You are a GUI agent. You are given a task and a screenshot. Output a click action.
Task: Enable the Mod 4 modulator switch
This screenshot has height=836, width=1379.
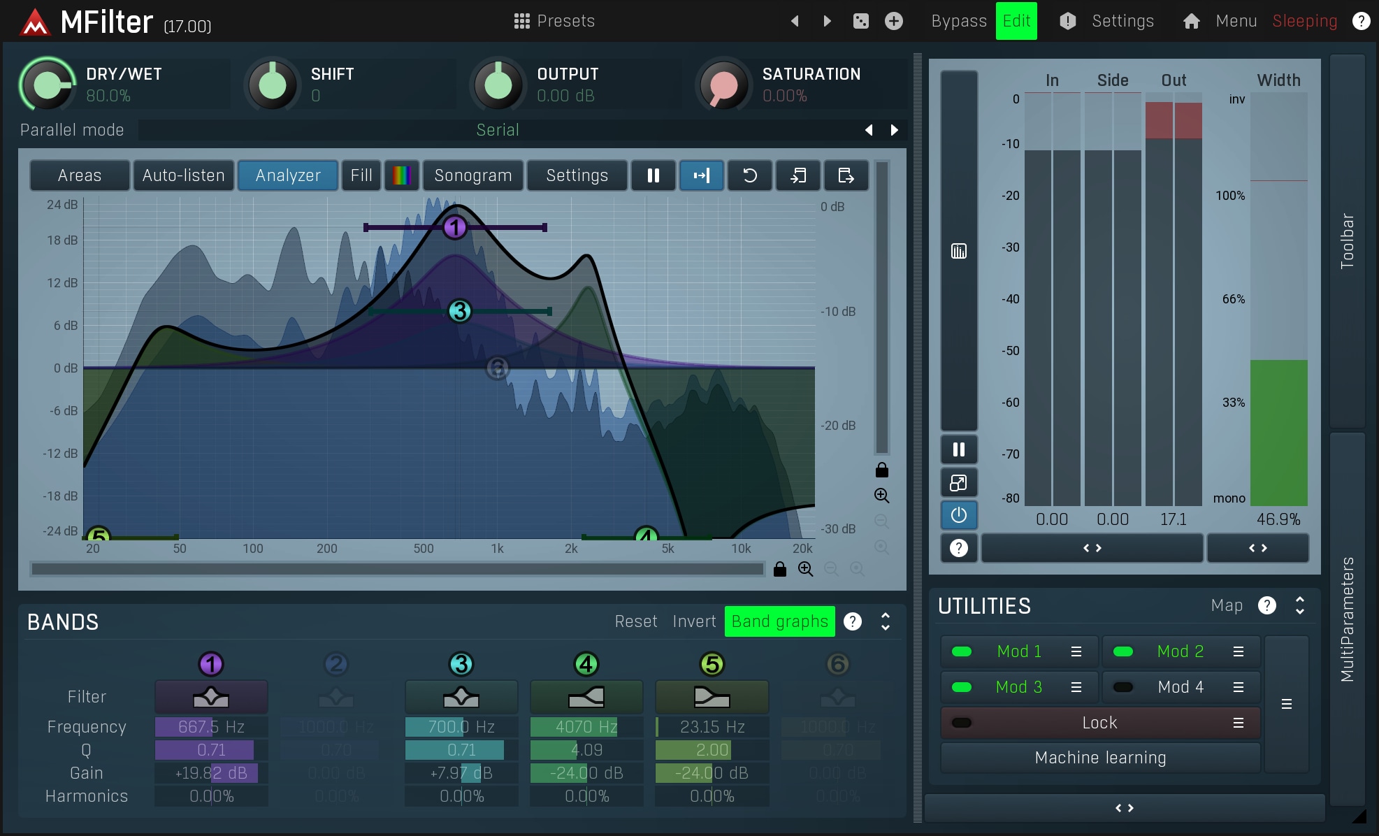[x=1122, y=687]
